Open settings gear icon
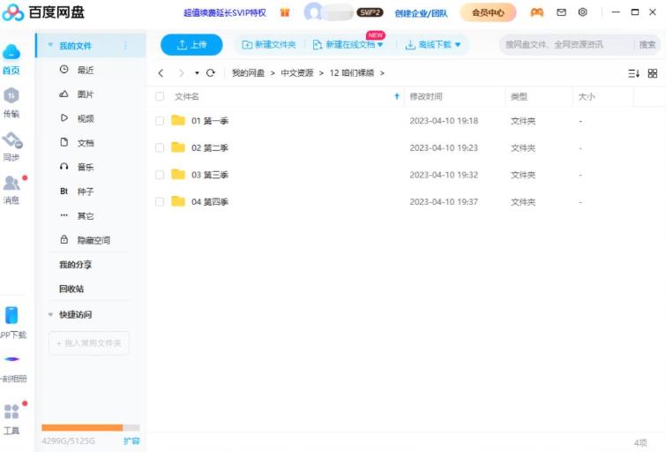This screenshot has height=452, width=666. (583, 12)
